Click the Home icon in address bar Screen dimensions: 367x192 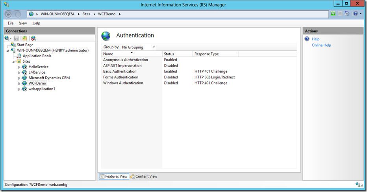tap(347, 14)
